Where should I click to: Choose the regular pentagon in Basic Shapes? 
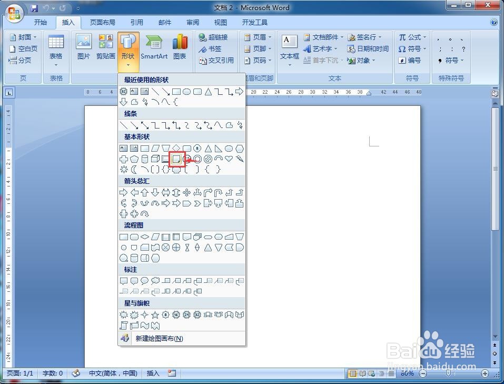(x=134, y=159)
